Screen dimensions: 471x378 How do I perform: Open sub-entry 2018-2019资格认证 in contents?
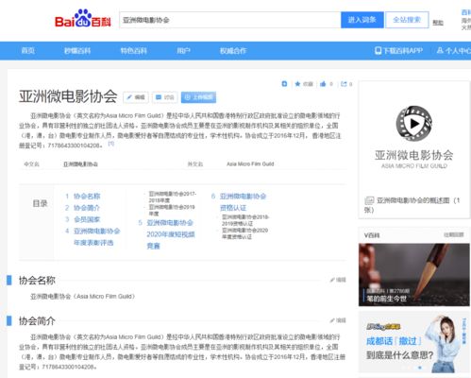coord(245,220)
